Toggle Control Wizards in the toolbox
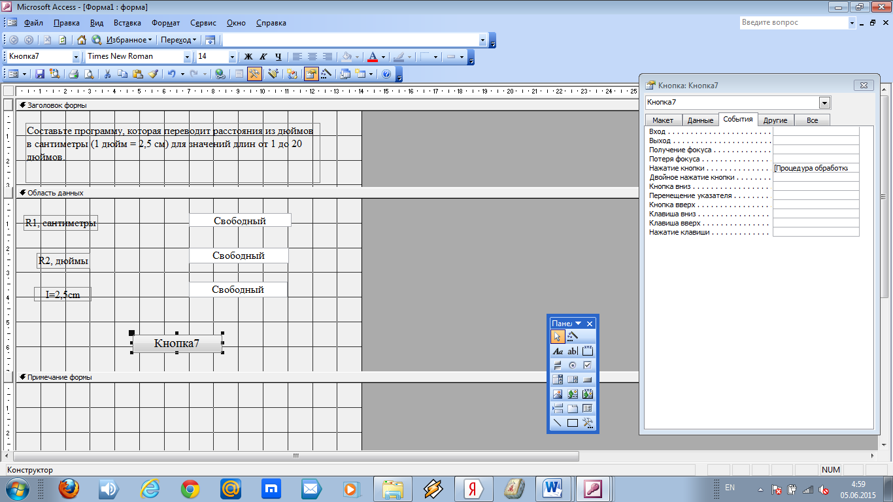 pyautogui.click(x=573, y=337)
